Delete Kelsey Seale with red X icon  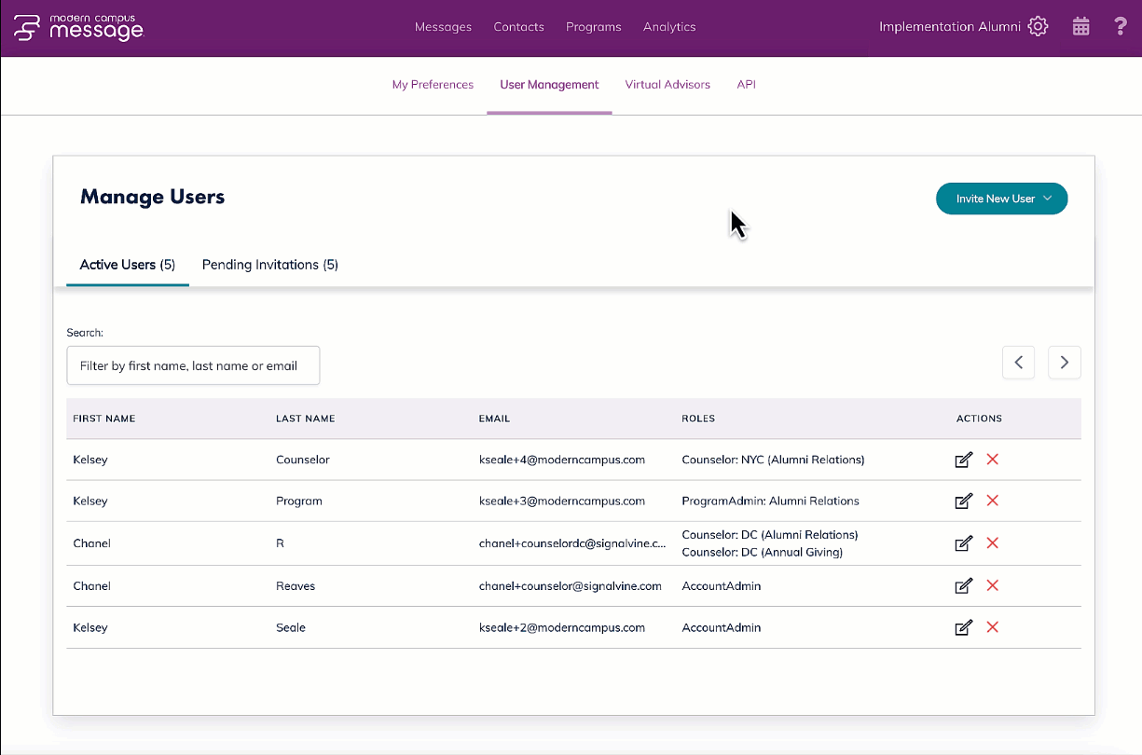pyautogui.click(x=992, y=627)
